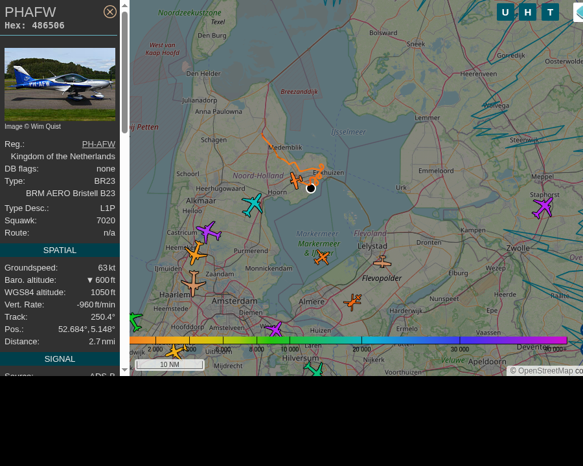Click the PHAFW callsign title
The image size is (583, 466).
30,12
